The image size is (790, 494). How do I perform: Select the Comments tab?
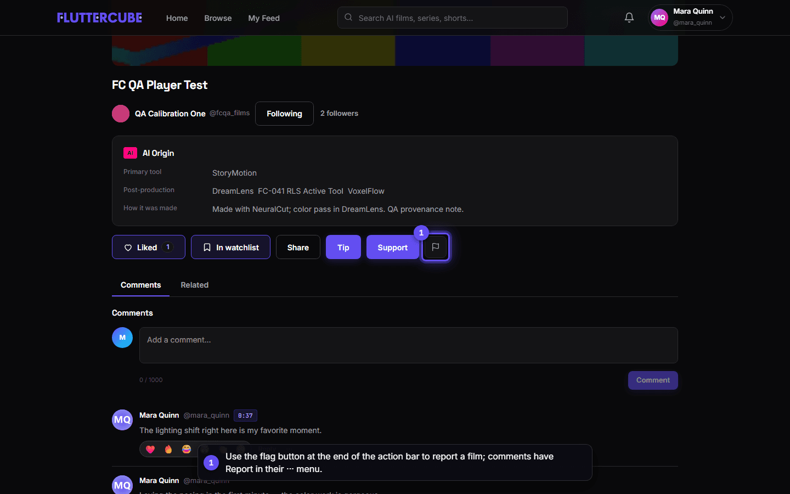point(140,285)
